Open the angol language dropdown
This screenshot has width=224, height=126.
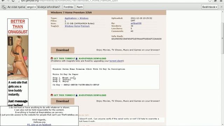click(x=31, y=7)
